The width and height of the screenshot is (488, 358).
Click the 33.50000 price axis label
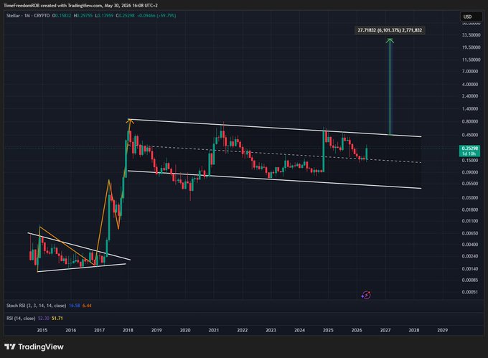click(x=471, y=35)
